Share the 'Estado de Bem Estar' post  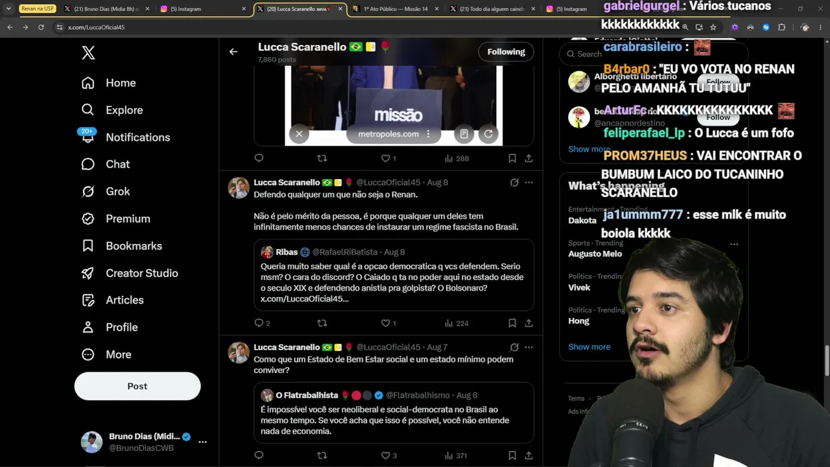coord(528,455)
